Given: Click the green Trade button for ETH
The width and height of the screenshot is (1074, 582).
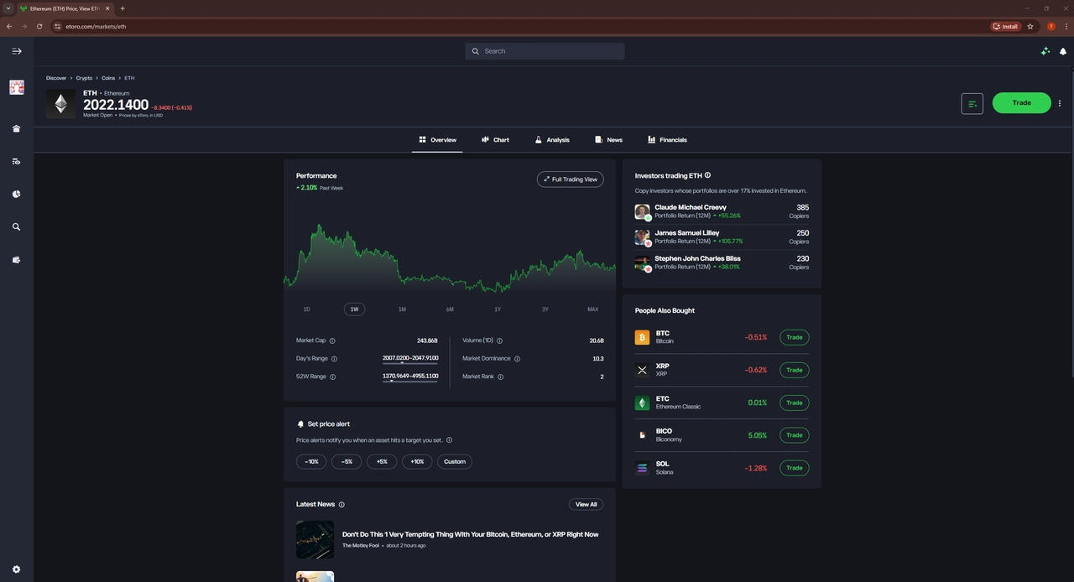Looking at the screenshot, I should click(x=1021, y=103).
